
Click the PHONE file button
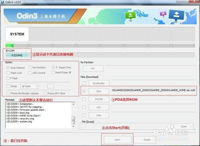pos(99,99)
